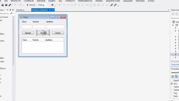Click the Nombre text input on form

click(39, 26)
